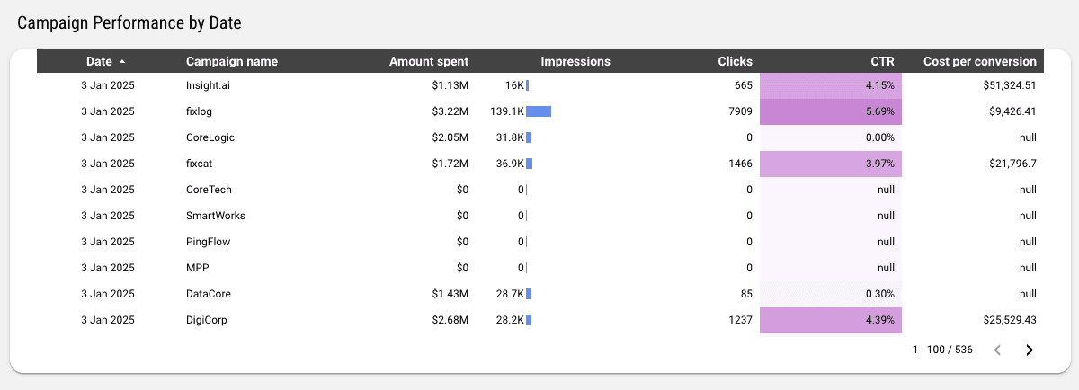Viewport: 1079px width, 390px height.
Task: Sort by Amount spent column
Action: pyautogui.click(x=429, y=62)
